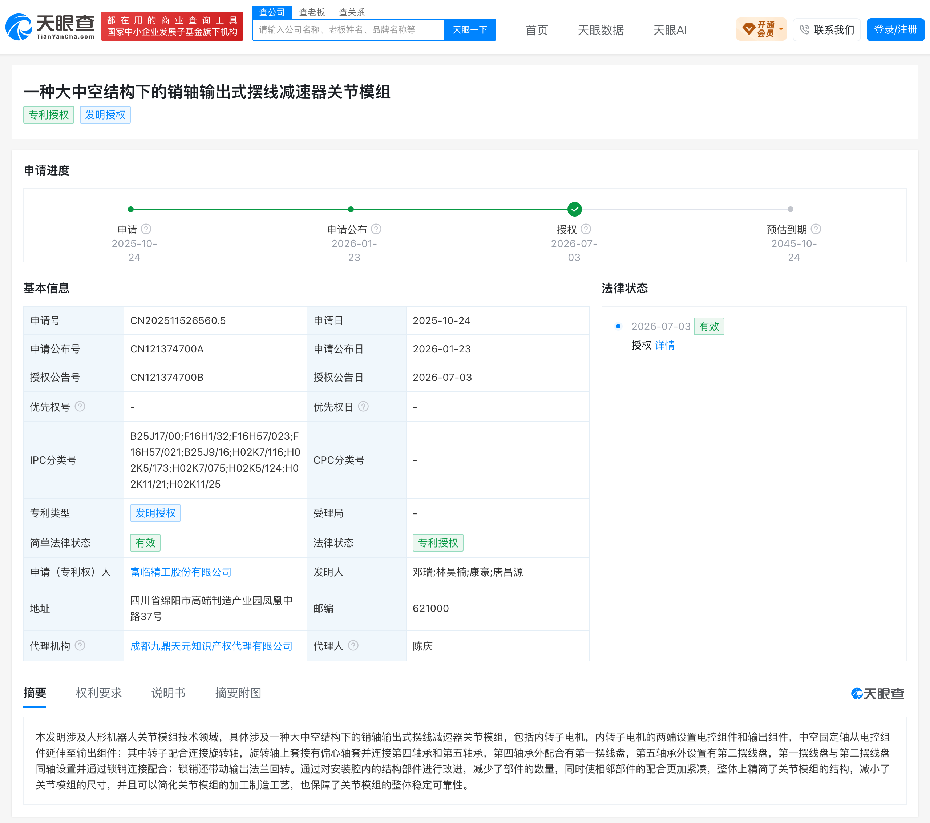Click publication number CN121374700A
Viewport: 930px width, 823px height.
click(x=167, y=349)
